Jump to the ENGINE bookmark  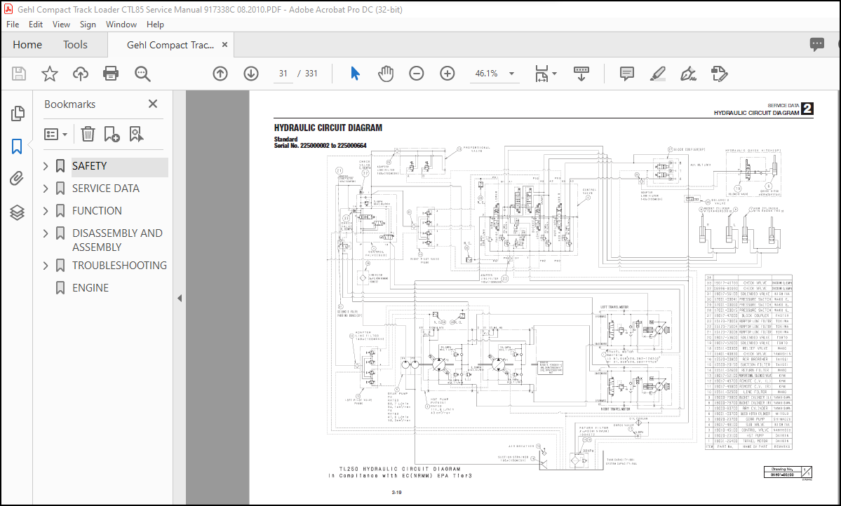pyautogui.click(x=90, y=288)
